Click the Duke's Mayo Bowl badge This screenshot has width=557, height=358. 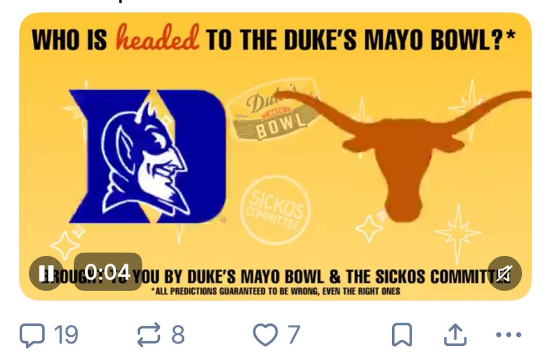point(274,115)
